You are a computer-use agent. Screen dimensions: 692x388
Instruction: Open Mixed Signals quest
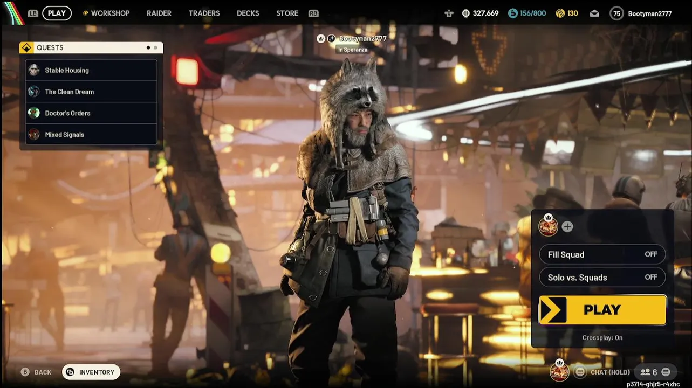91,135
